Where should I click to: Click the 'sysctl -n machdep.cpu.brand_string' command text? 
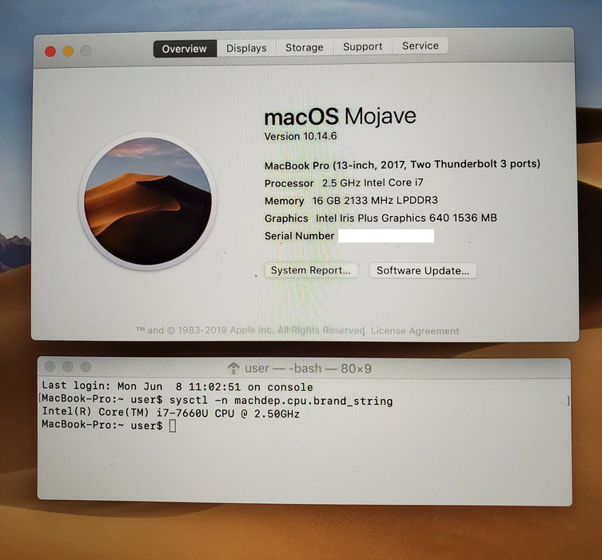click(281, 400)
